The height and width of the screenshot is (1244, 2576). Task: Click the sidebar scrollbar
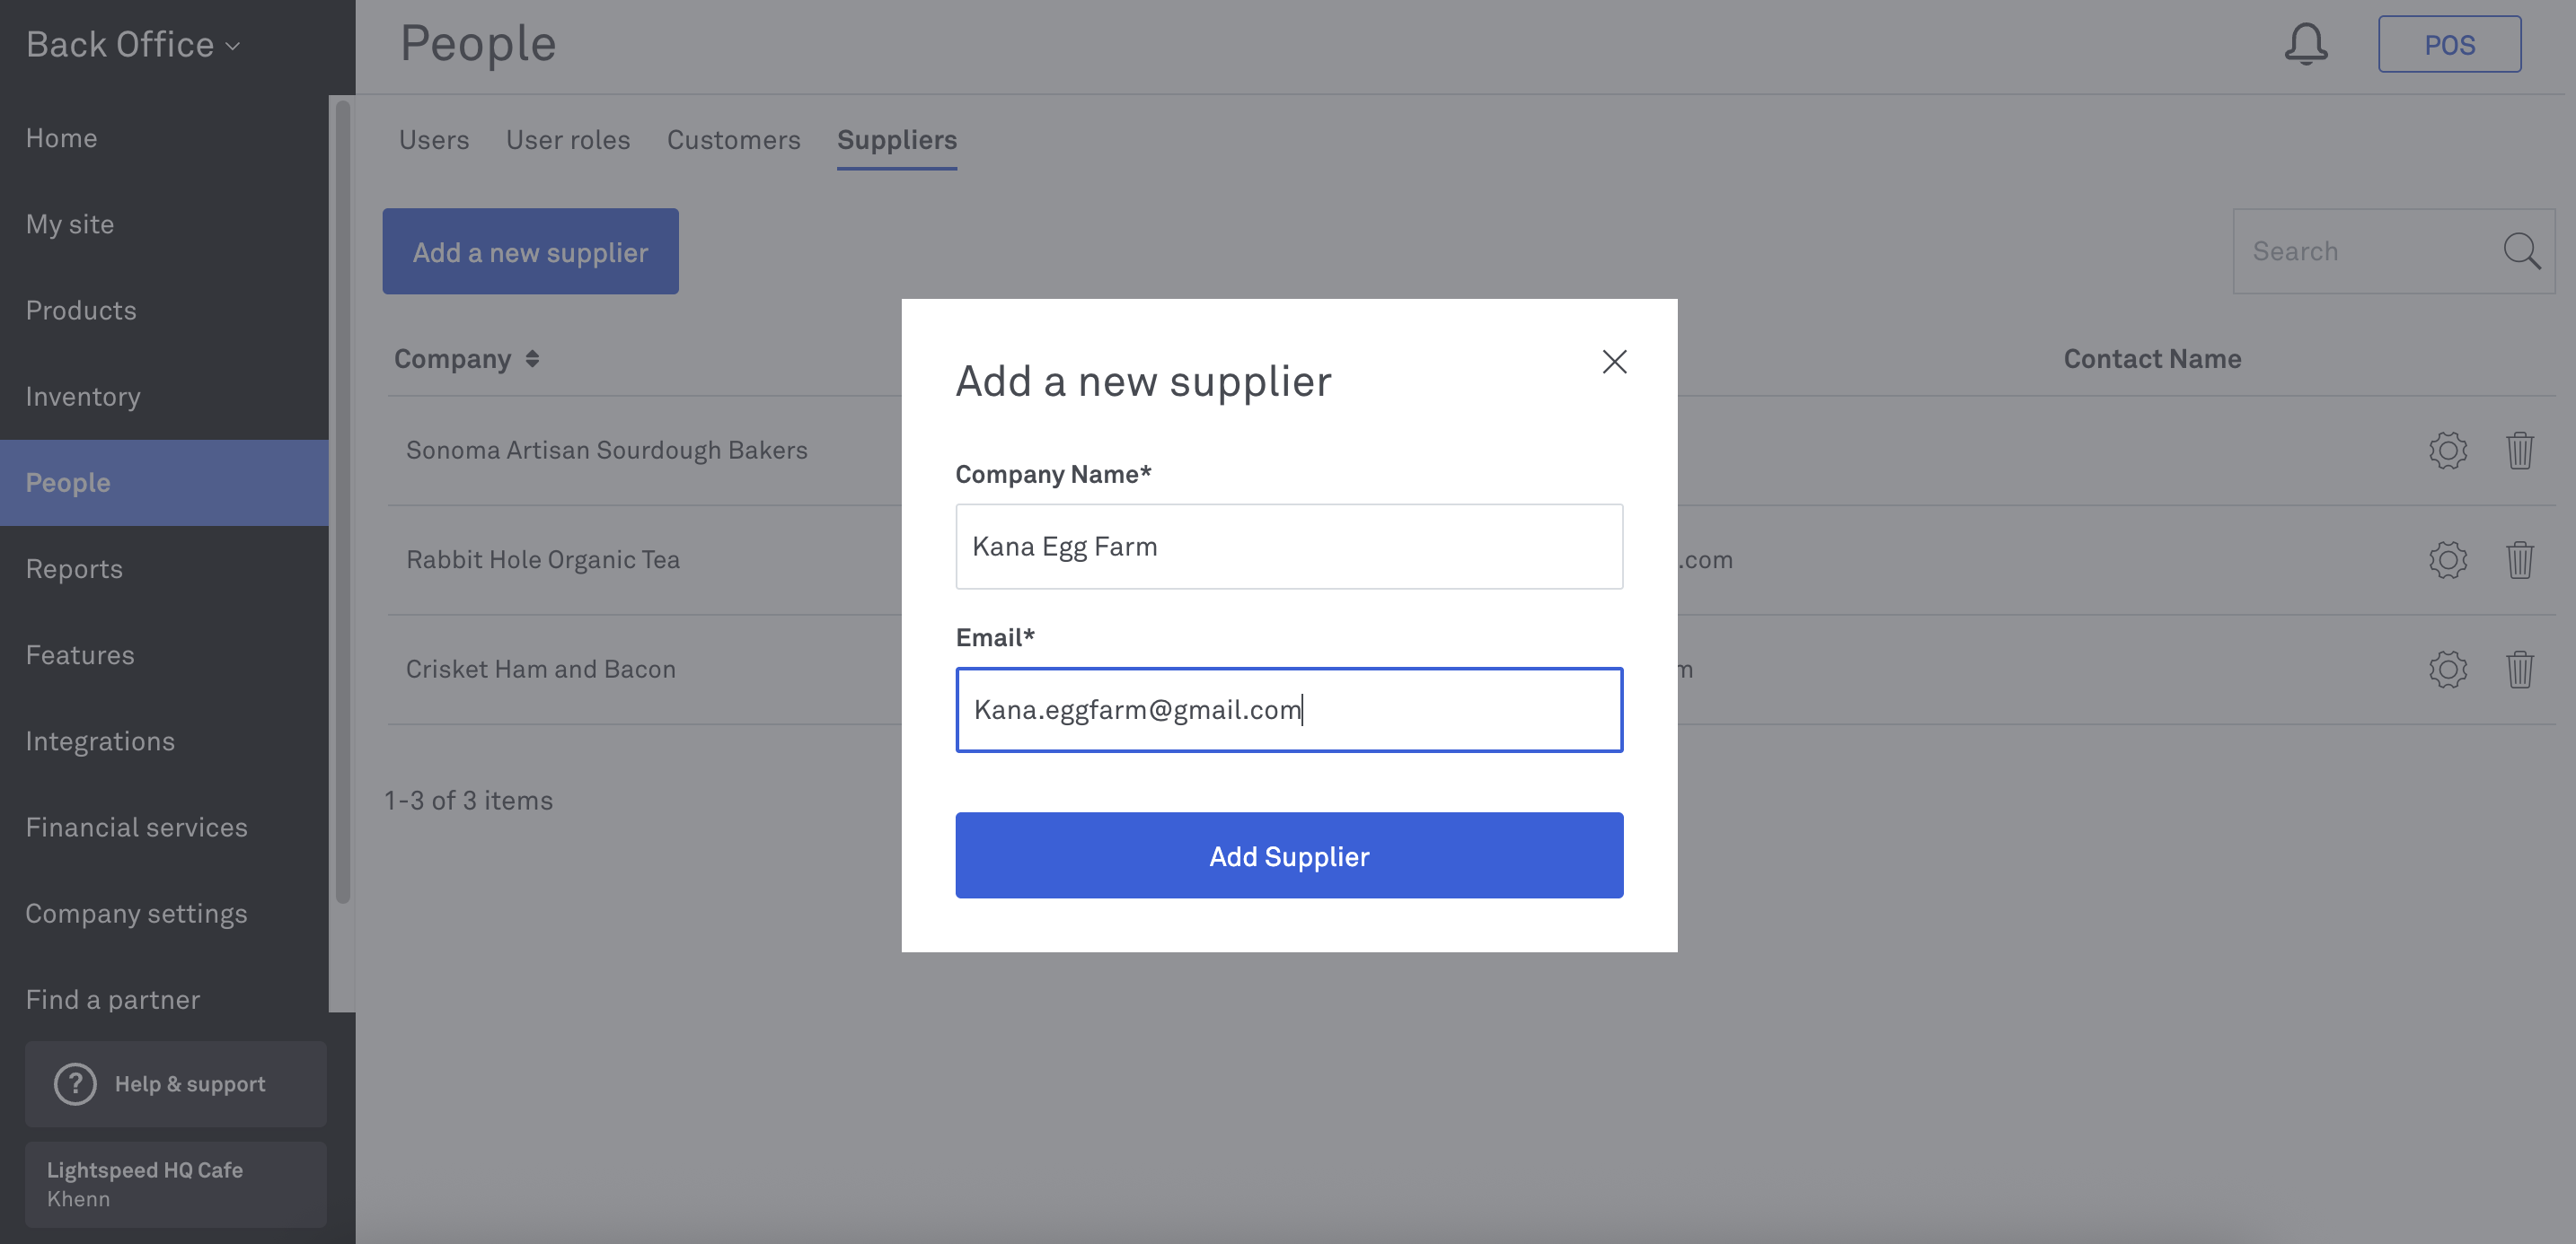343,500
